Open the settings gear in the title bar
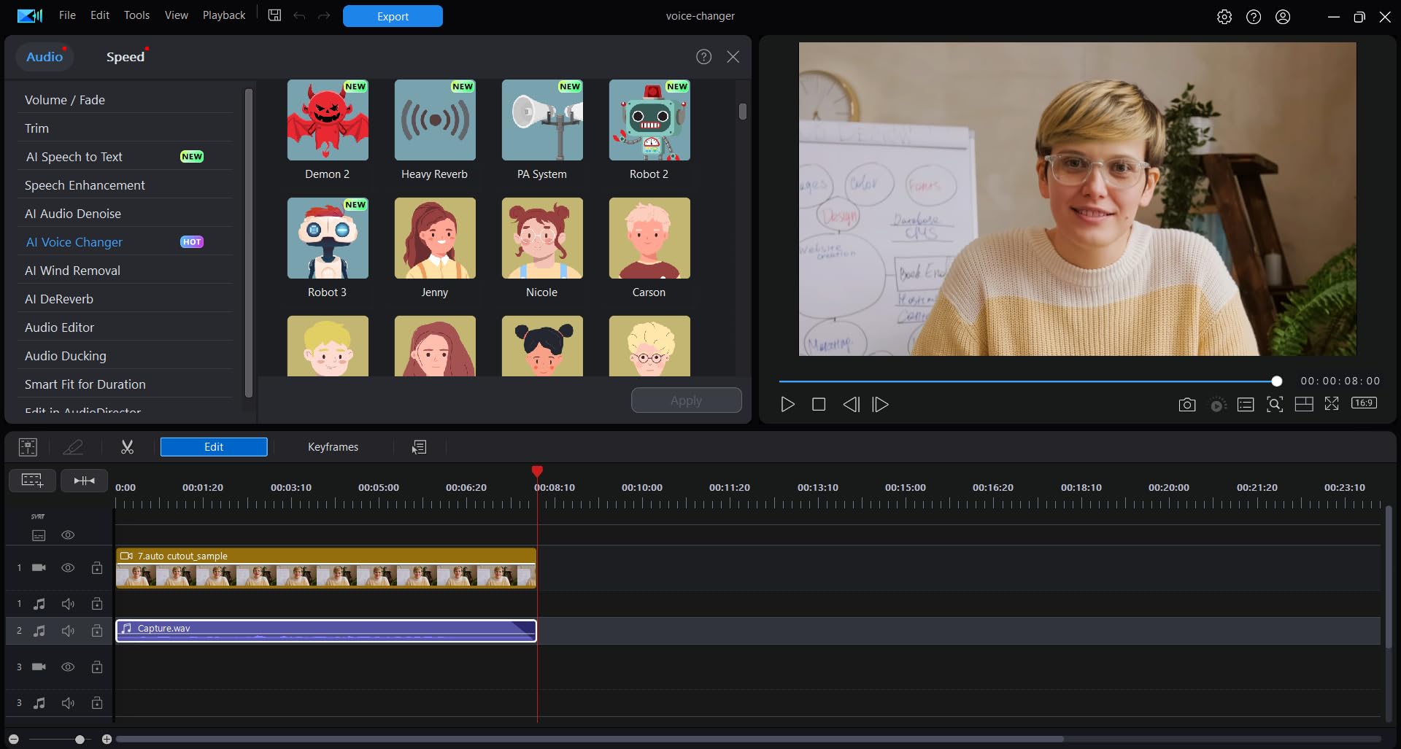Image resolution: width=1401 pixels, height=749 pixels. (x=1224, y=17)
